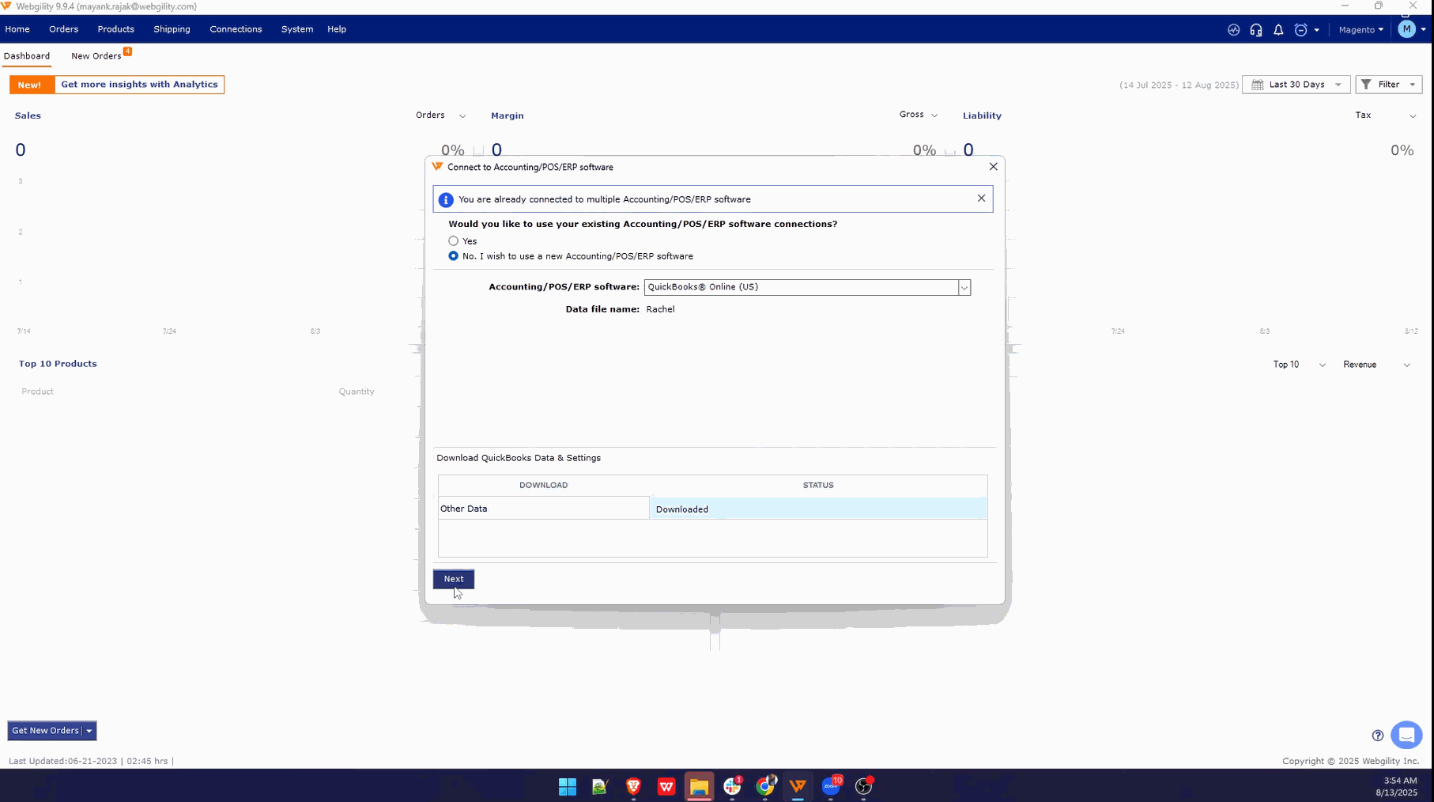This screenshot has width=1434, height=802.
Task: Open the activity monitor pulse icon
Action: pyautogui.click(x=1233, y=29)
